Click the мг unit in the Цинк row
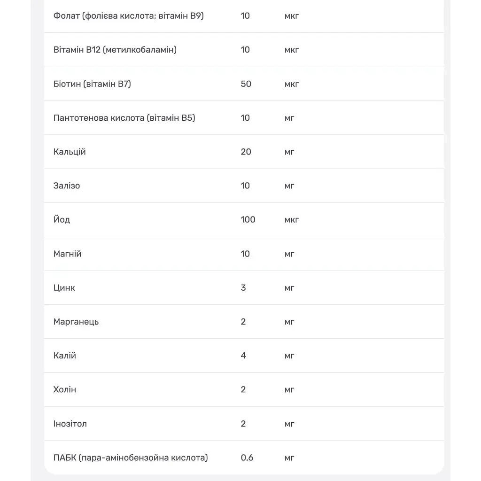Viewport: 481px width, 481px height. [289, 288]
